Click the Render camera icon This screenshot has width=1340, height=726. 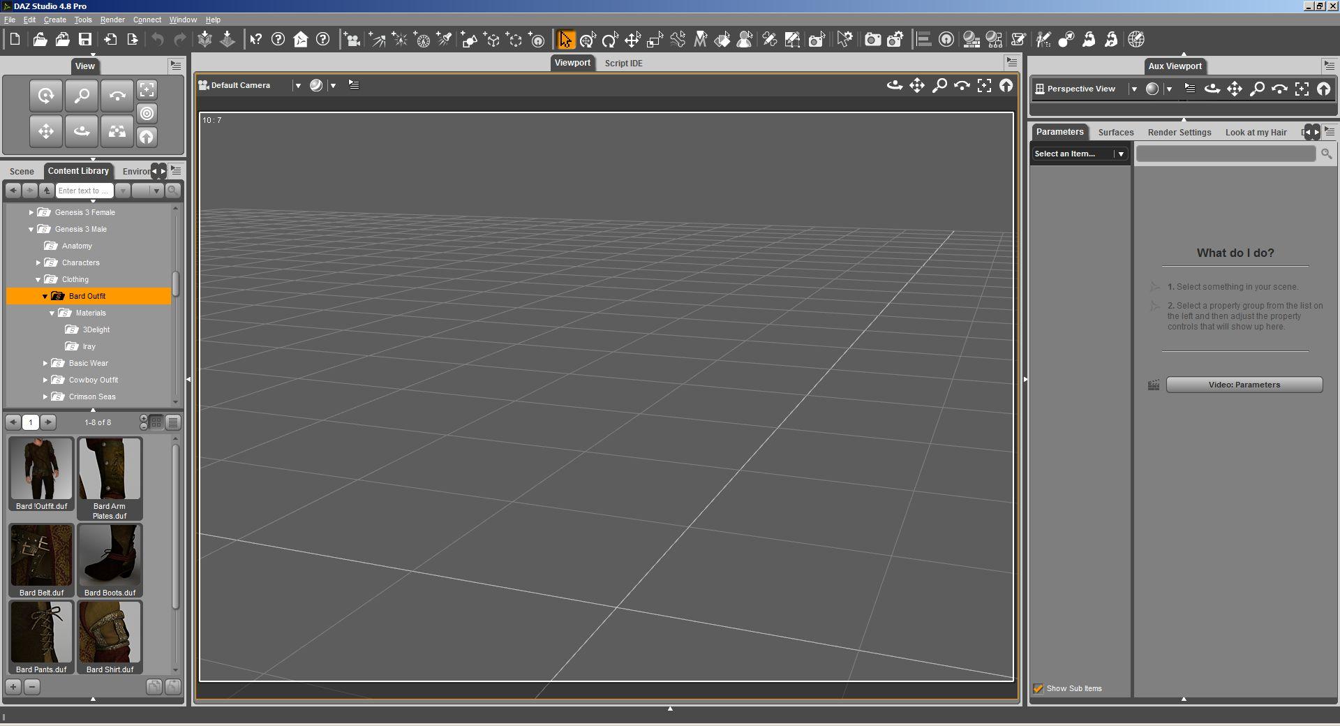click(x=872, y=40)
